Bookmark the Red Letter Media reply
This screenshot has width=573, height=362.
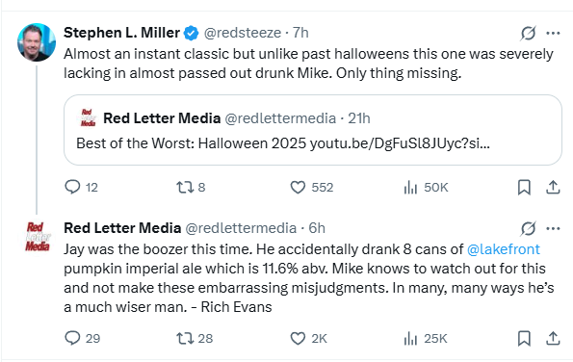pyautogui.click(x=524, y=338)
